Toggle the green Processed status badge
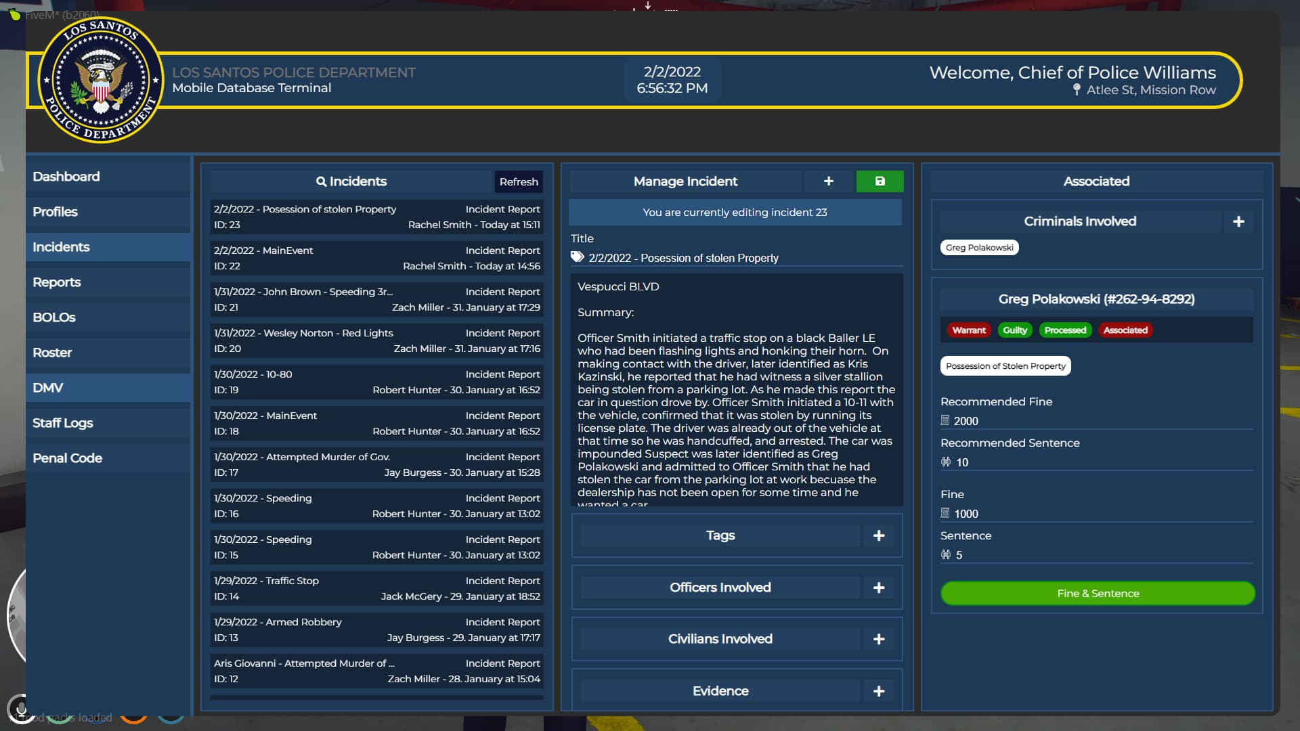 [1064, 330]
